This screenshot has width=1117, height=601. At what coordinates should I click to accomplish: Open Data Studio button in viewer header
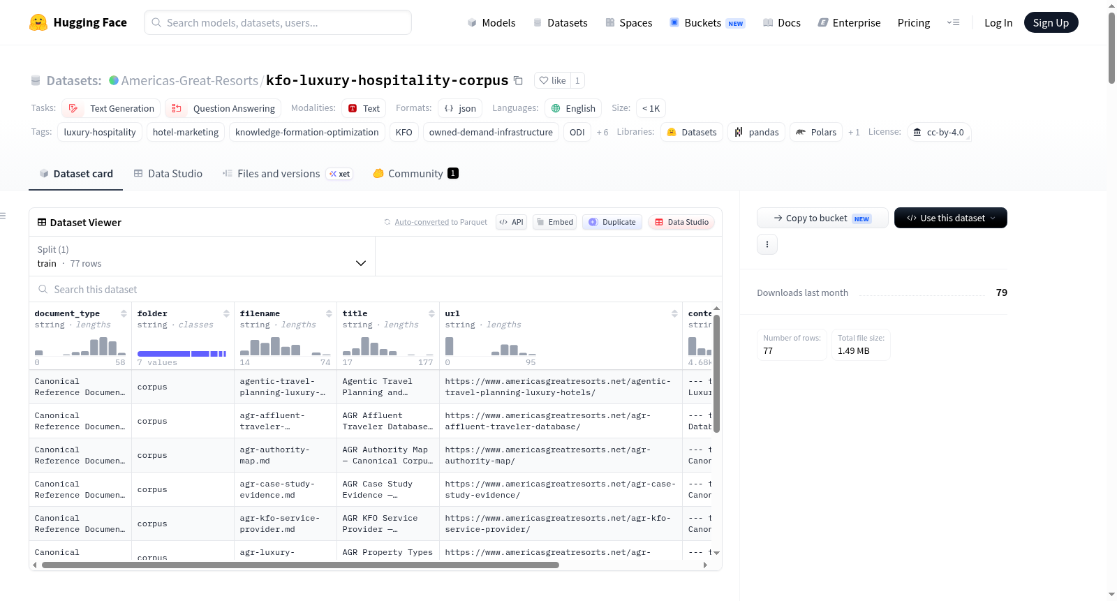pos(681,222)
